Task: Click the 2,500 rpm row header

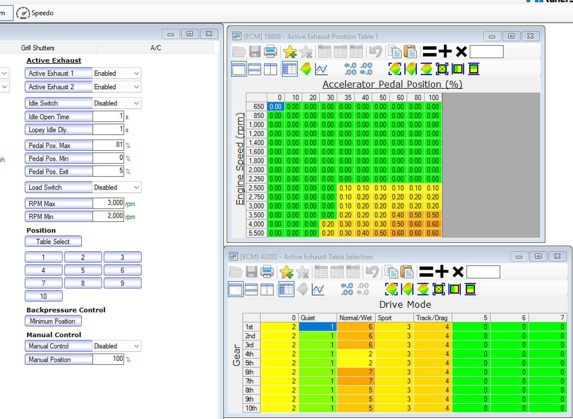Action: (257, 188)
